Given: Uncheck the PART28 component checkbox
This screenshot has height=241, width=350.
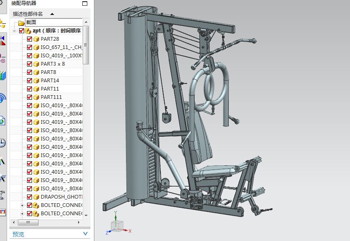Looking at the screenshot, I should [30, 39].
